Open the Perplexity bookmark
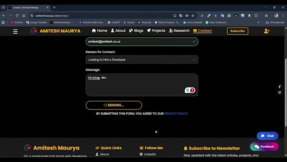Viewport: 287px width, 162px height. click(144, 22)
